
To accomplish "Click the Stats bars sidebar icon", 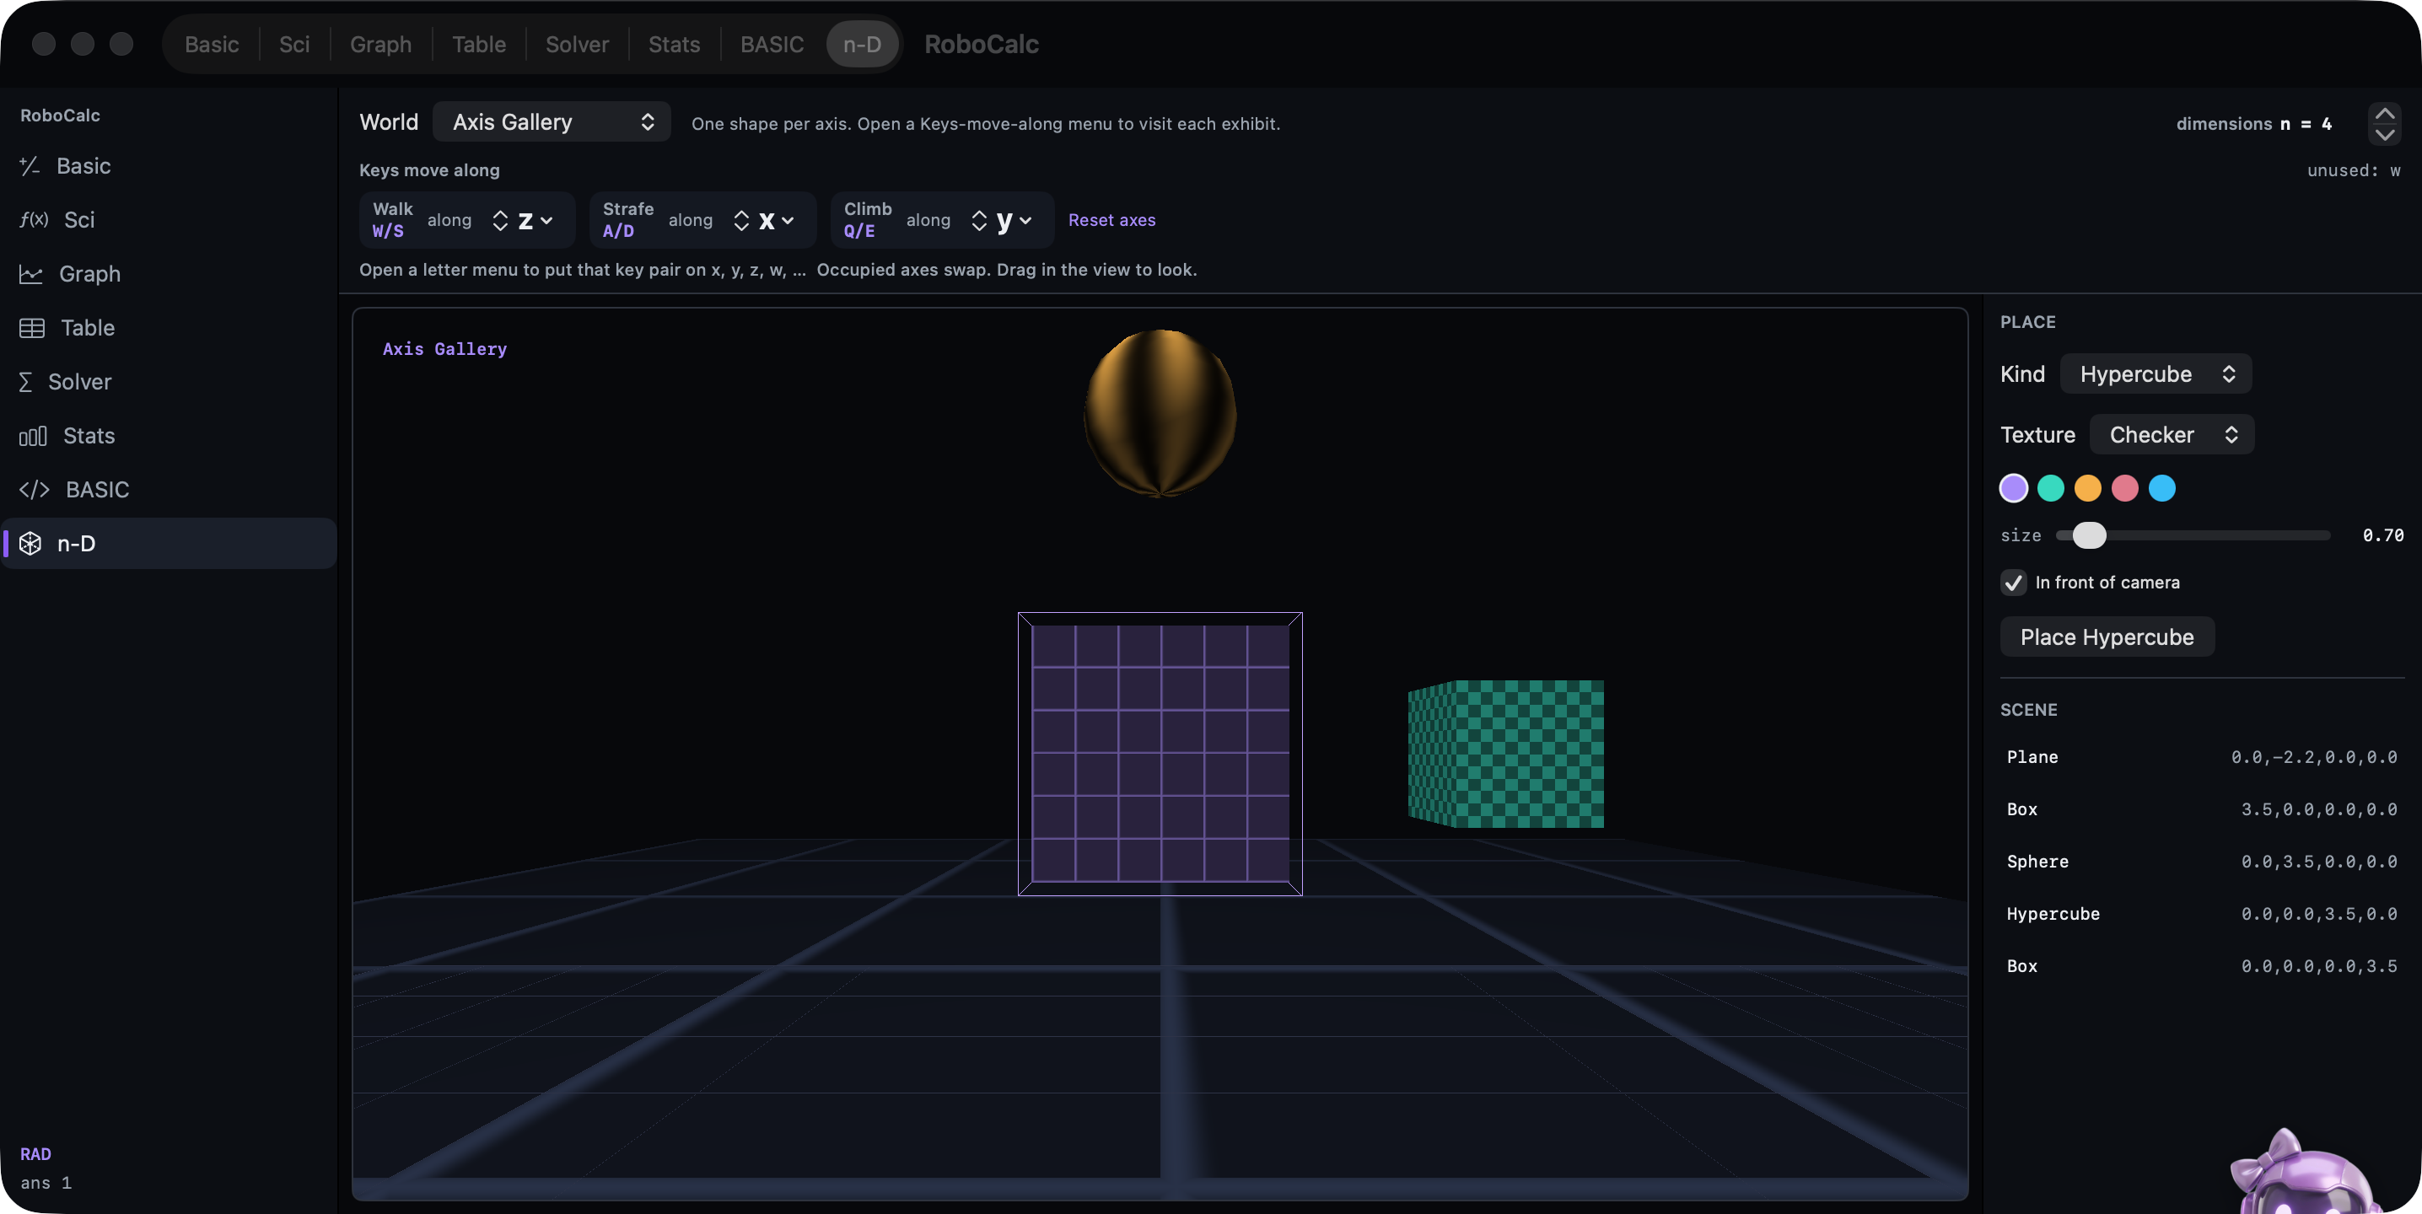I will pyautogui.click(x=33, y=436).
